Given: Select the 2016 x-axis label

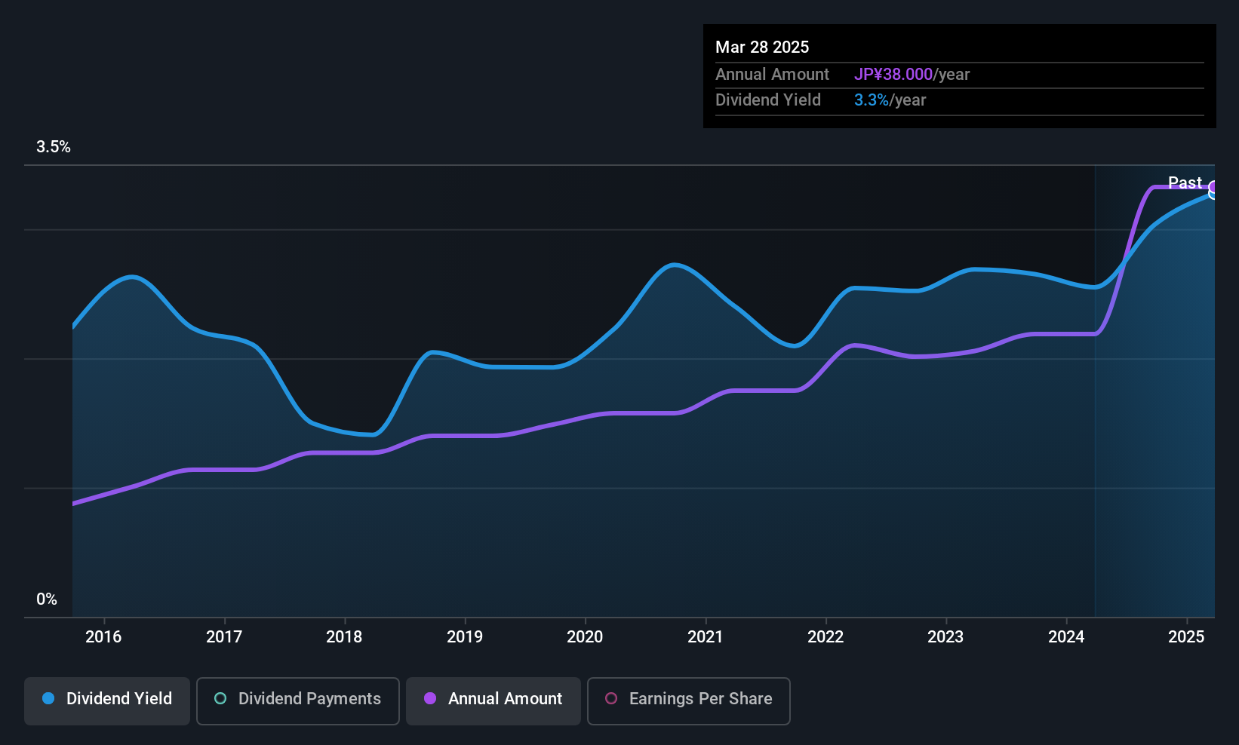Looking at the screenshot, I should pos(103,637).
